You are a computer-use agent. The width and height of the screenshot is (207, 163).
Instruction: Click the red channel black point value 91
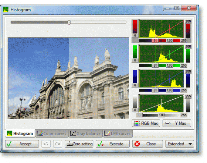pyautogui.click(x=155, y=40)
